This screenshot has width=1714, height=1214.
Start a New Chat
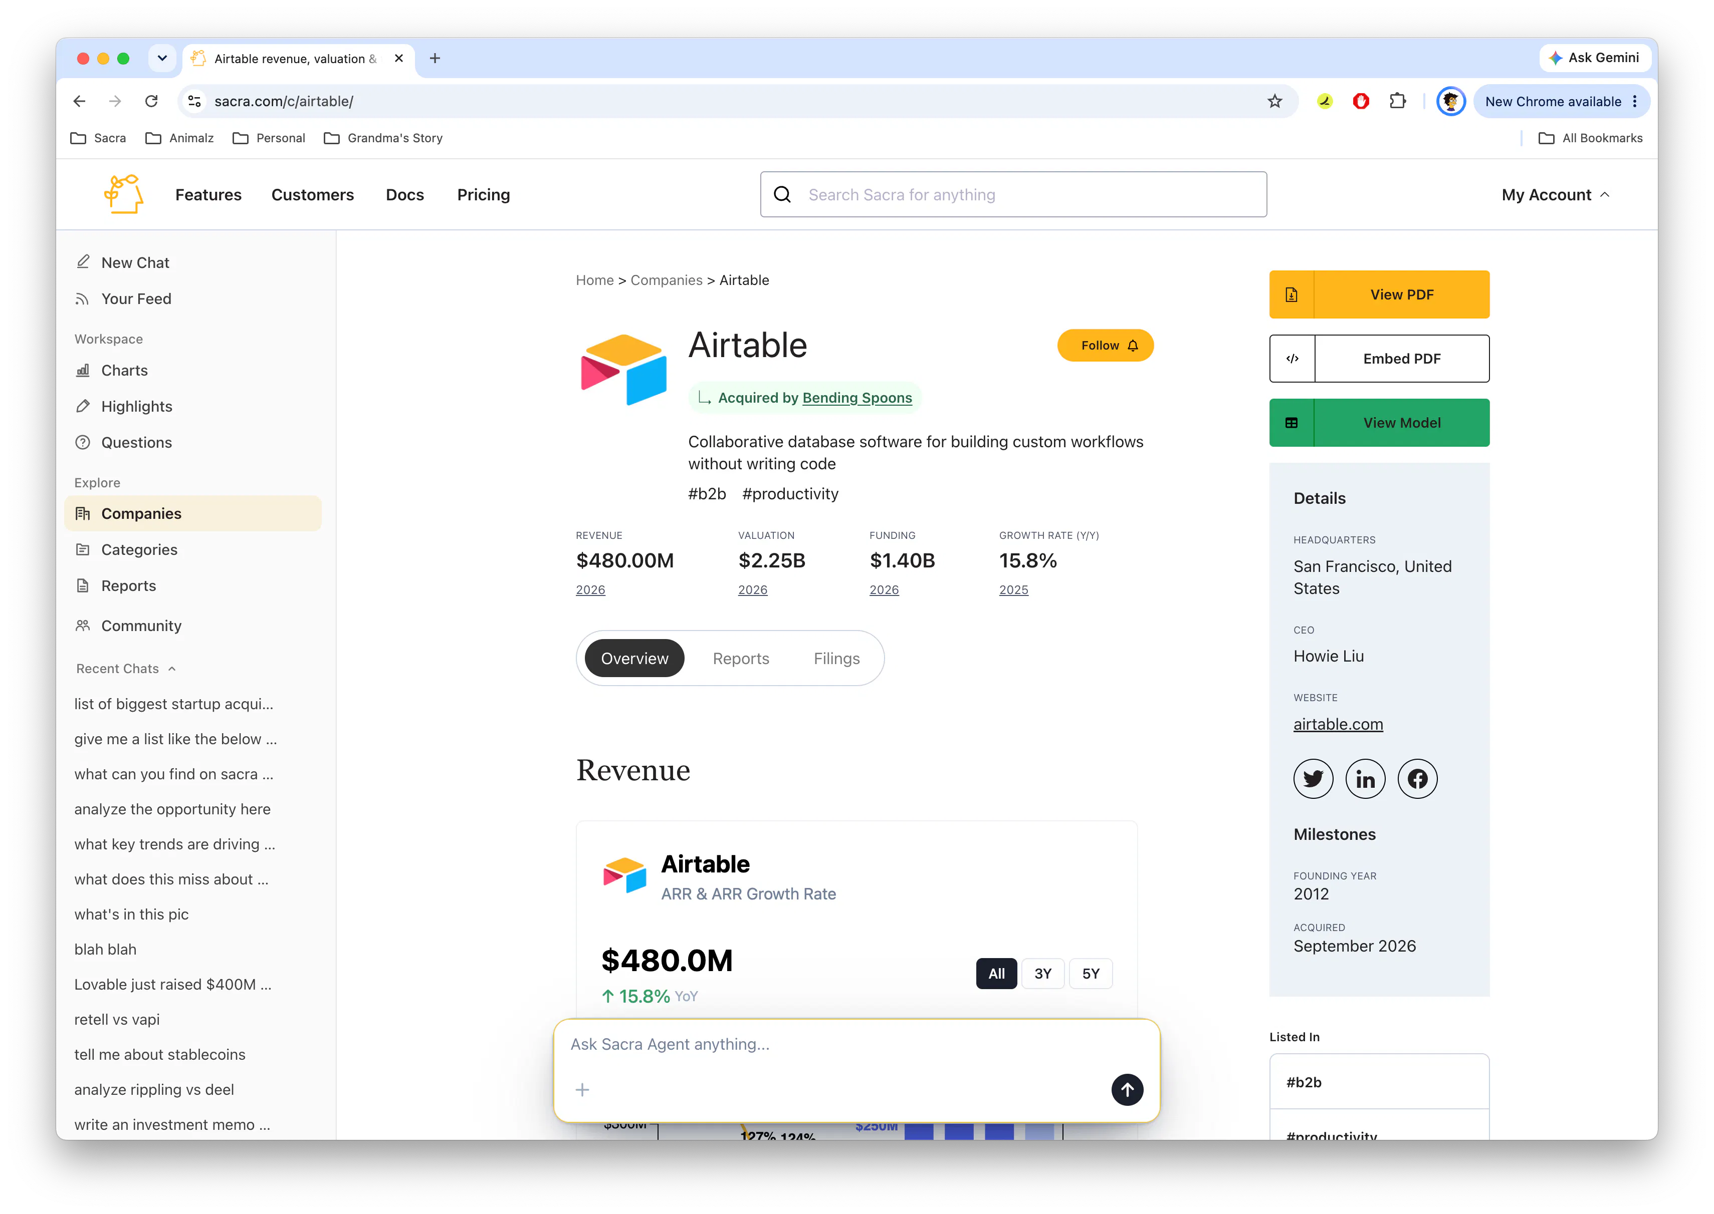click(x=193, y=262)
